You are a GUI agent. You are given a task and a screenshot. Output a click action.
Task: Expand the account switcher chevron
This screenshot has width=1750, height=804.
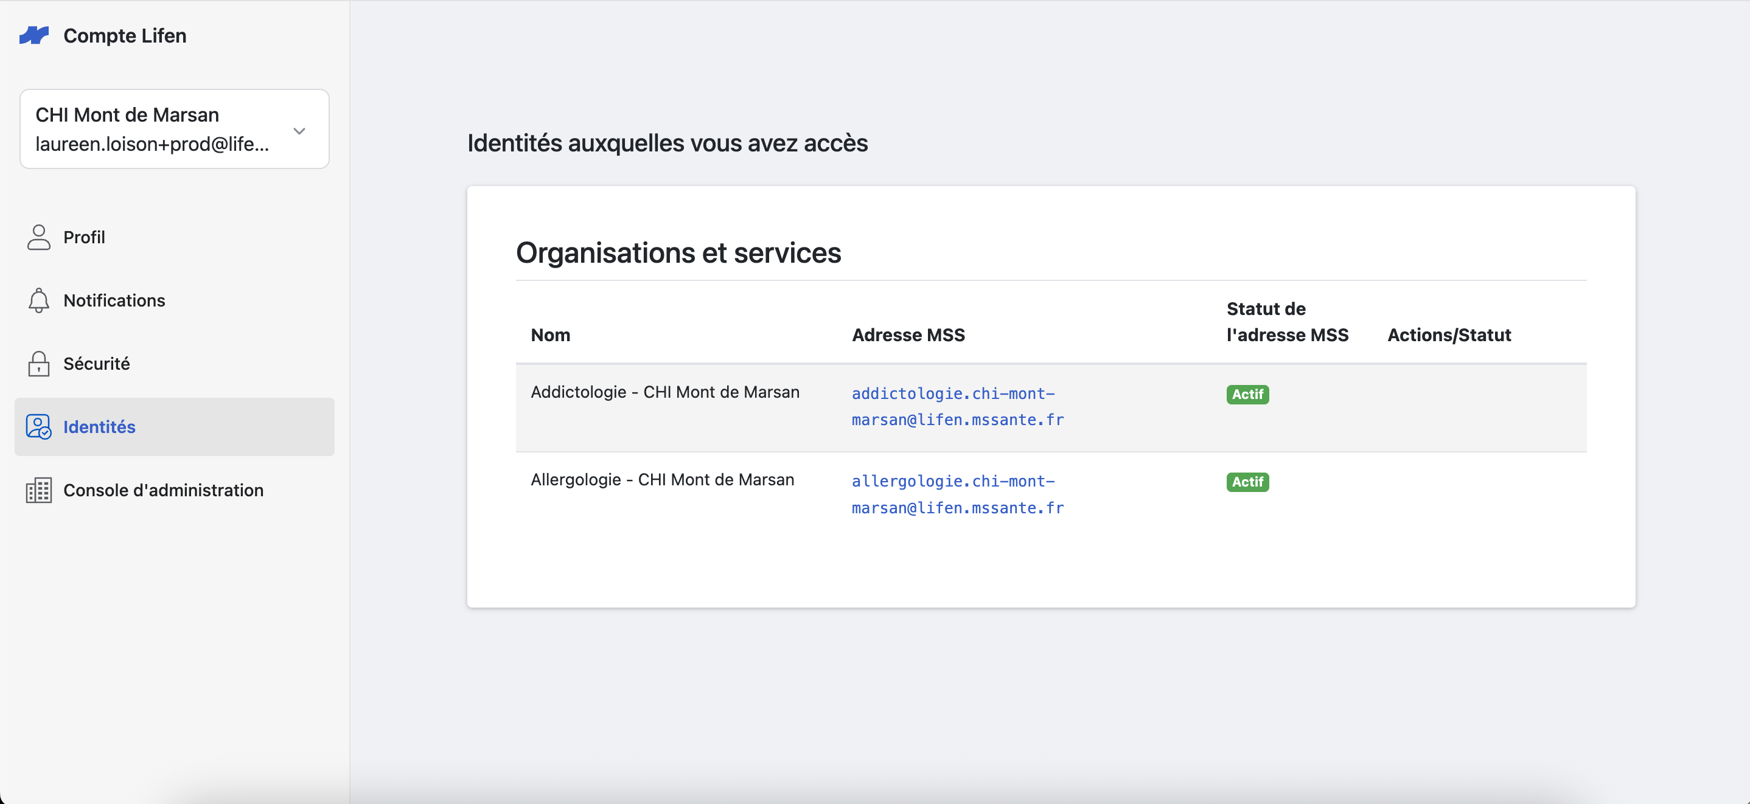[299, 130]
